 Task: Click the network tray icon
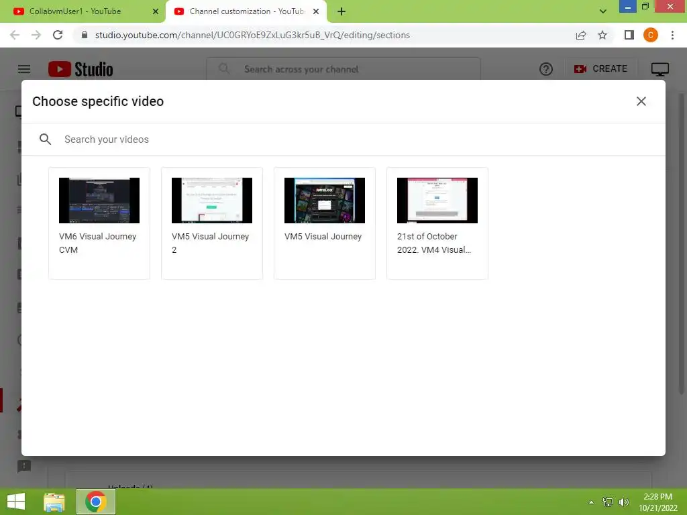pos(608,502)
